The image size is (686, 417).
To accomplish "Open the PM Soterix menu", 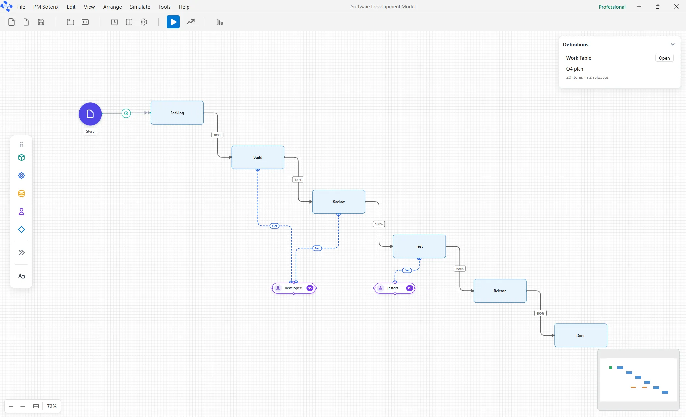I will (46, 7).
